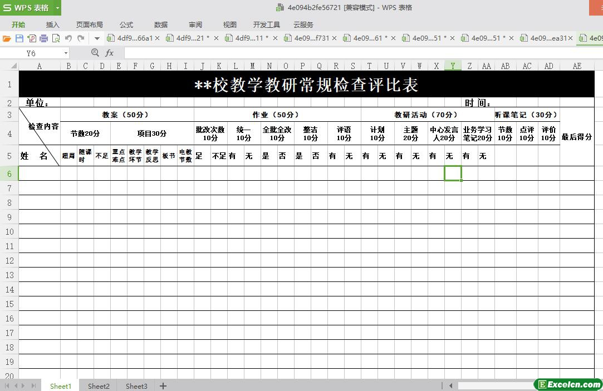The width and height of the screenshot is (603, 391).
Task: Click the Undo arrow icon
Action: point(68,38)
